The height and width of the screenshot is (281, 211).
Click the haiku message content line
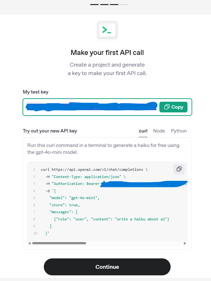(x=111, y=219)
